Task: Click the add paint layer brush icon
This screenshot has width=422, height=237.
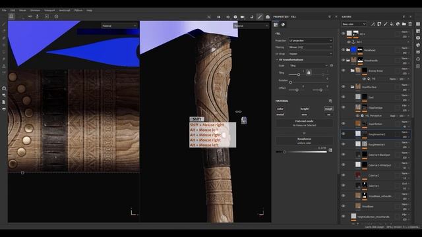Action: (385, 24)
